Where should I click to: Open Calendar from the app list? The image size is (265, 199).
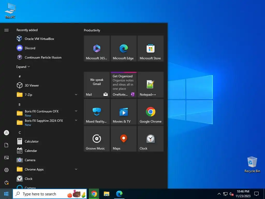coord(47,151)
